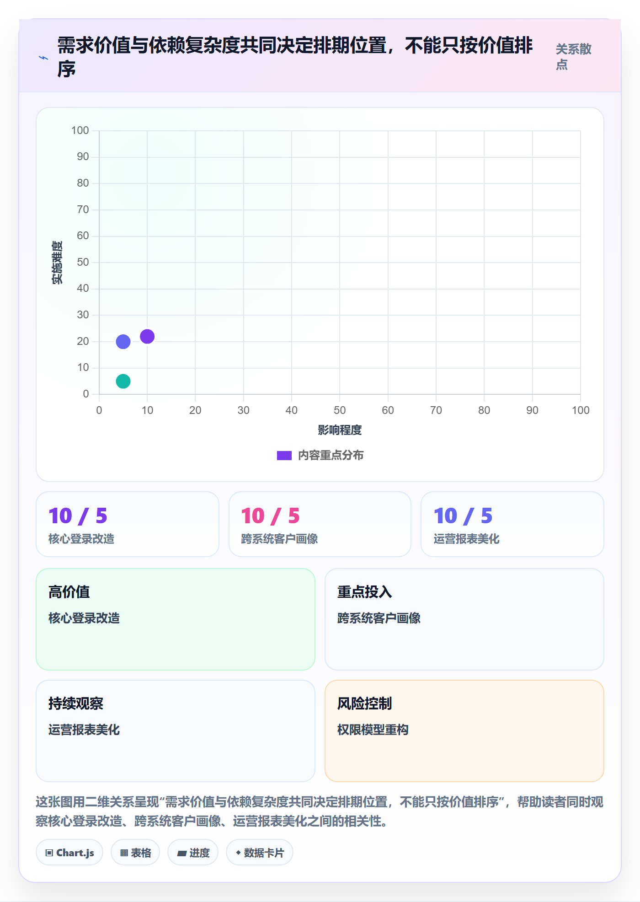The height and width of the screenshot is (902, 640).
Task: Click the 权限模型重构 text in 风险控制
Action: pos(373,730)
